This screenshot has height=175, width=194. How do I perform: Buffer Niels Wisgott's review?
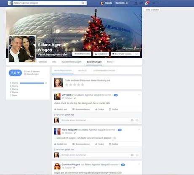pyautogui.click(x=114, y=144)
